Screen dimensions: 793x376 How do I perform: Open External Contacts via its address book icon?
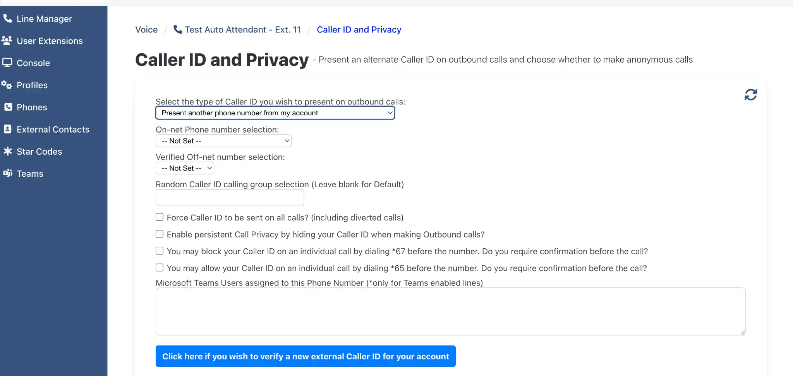coord(7,129)
